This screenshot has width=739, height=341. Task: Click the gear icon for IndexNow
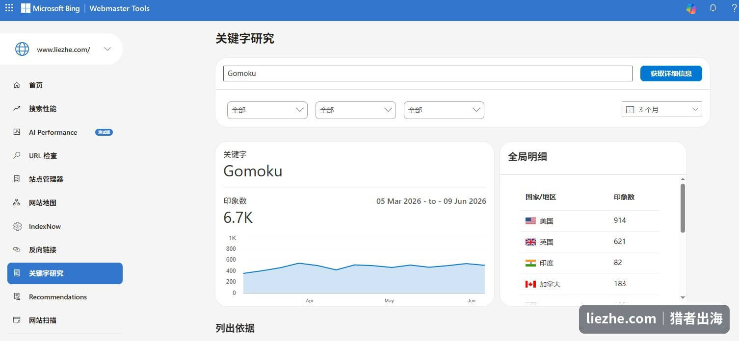point(17,226)
